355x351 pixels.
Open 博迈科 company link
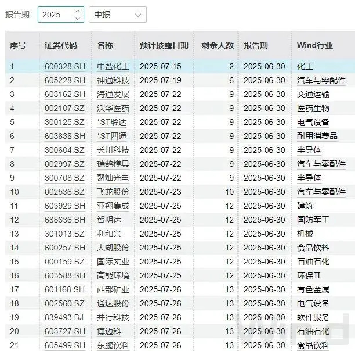tap(109, 331)
